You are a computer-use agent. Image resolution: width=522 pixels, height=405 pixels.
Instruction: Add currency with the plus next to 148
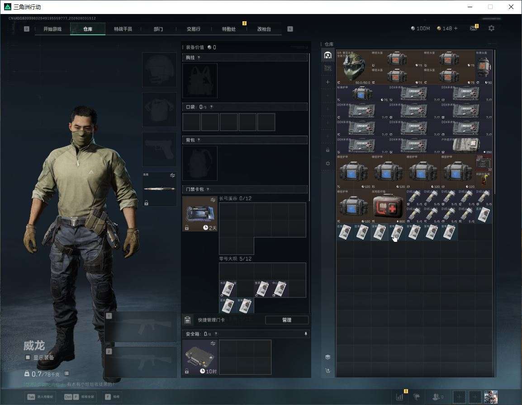[456, 28]
